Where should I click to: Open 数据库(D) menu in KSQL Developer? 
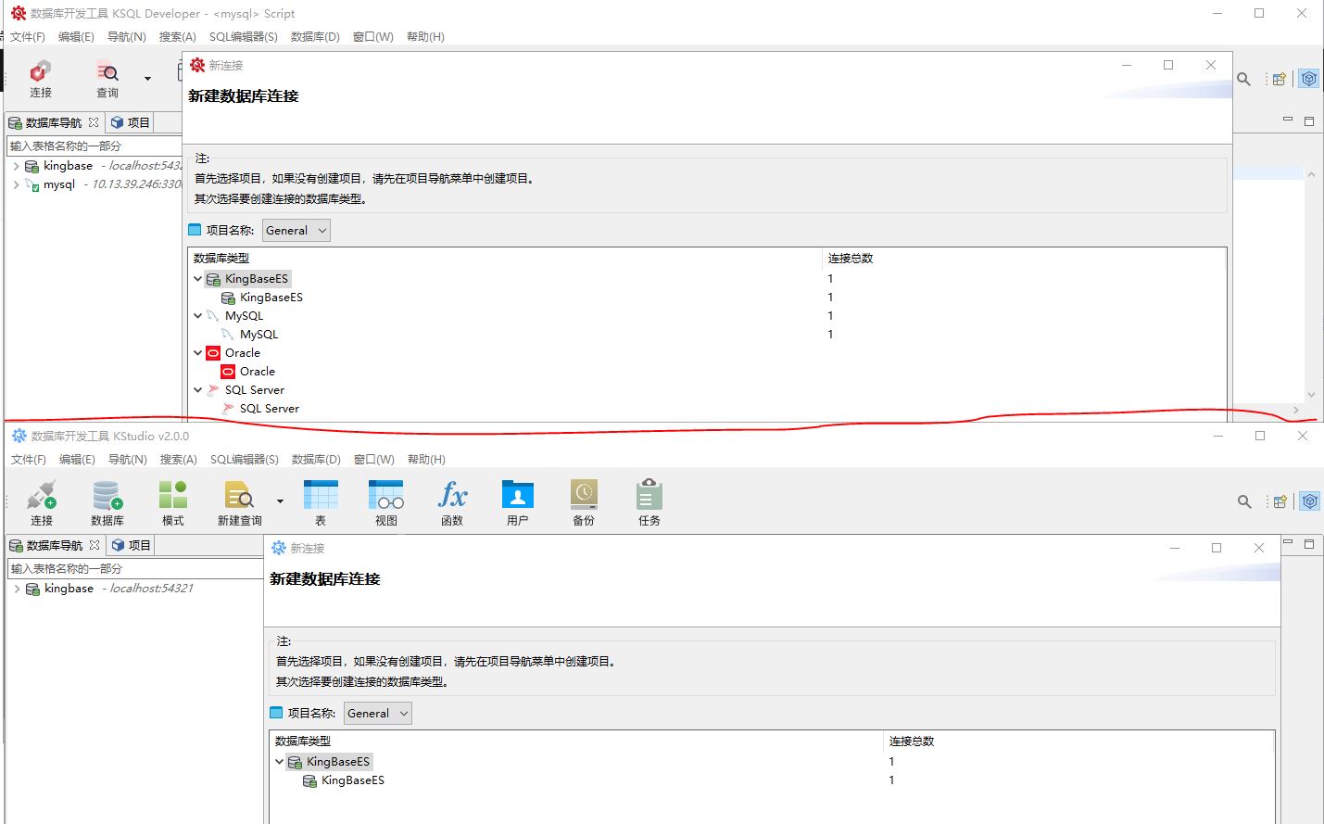pyautogui.click(x=315, y=37)
